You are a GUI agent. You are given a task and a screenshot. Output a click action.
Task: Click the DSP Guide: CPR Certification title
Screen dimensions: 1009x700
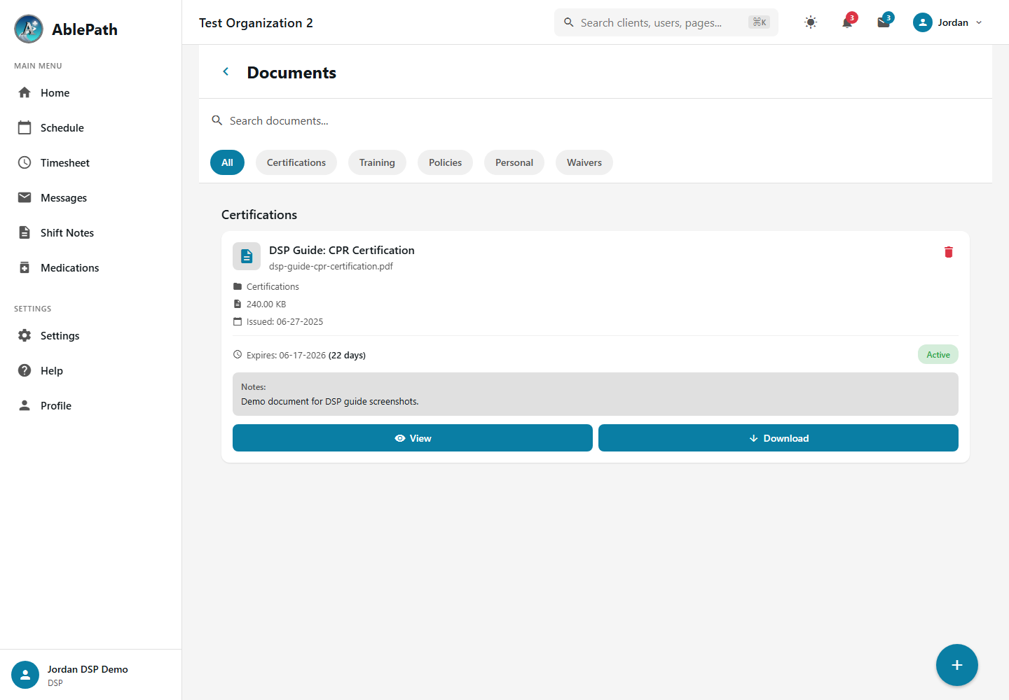coord(342,251)
